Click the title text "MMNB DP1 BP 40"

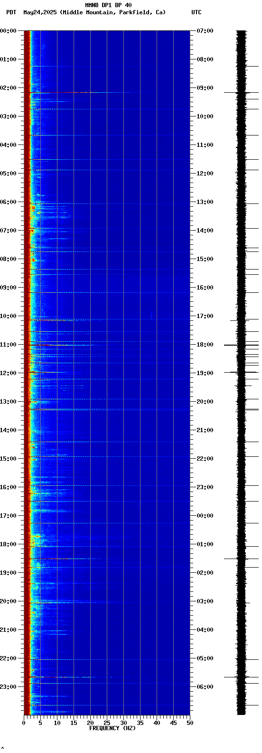tap(108, 5)
